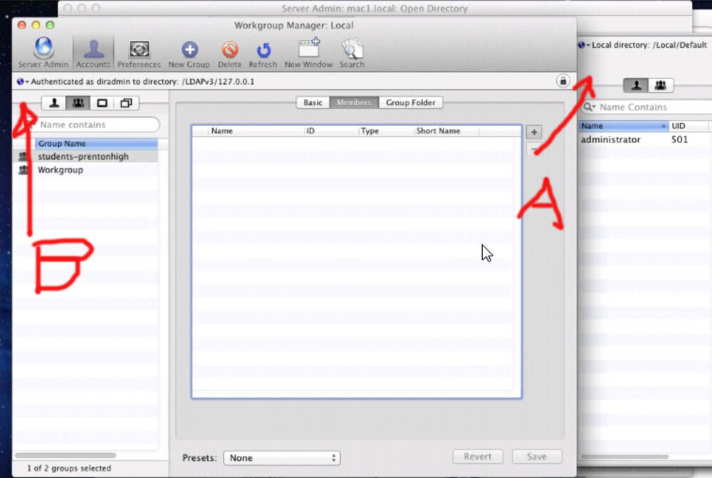Select the students-prentonhigh group
This screenshot has height=478, width=712.
tap(87, 157)
